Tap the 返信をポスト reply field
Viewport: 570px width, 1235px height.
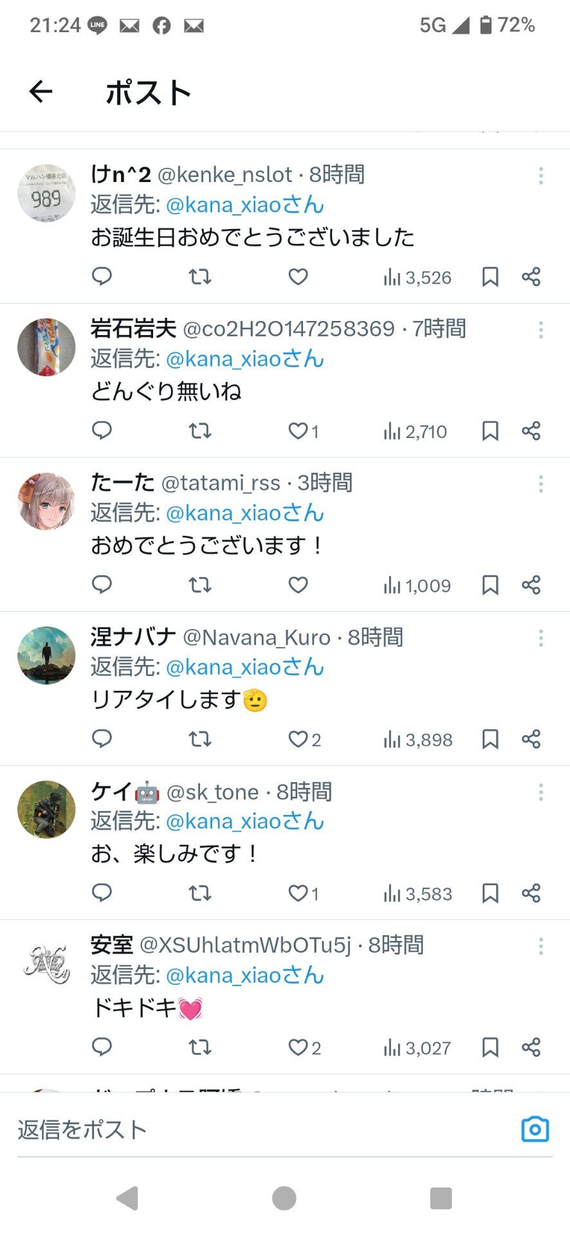(264, 1130)
